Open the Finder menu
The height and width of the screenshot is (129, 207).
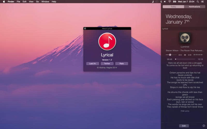[11, 2]
